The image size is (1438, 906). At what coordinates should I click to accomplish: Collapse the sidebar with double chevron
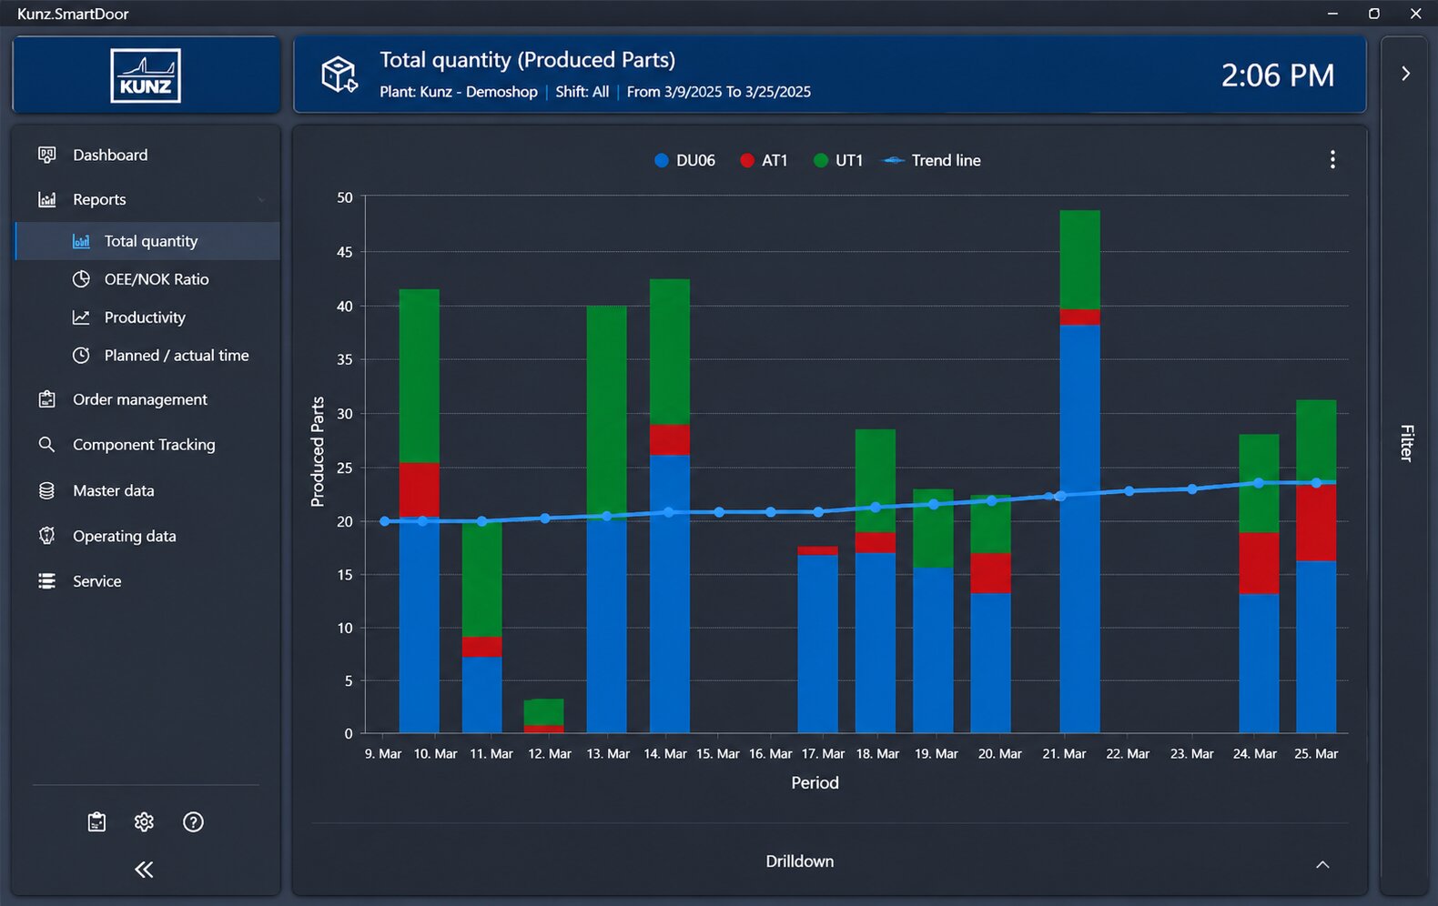click(144, 870)
